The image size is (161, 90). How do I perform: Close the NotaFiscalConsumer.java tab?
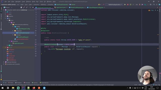point(52,7)
